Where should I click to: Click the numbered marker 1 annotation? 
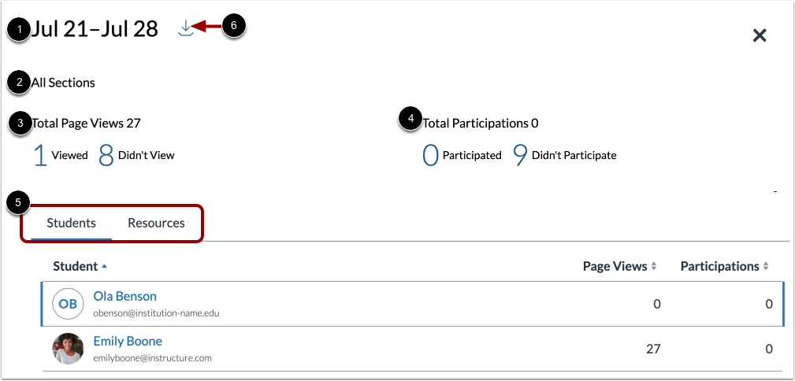[19, 29]
